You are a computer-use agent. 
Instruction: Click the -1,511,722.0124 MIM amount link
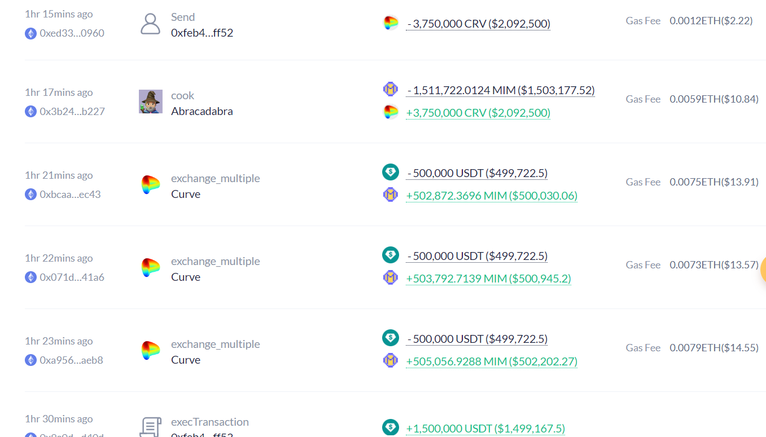(501, 90)
